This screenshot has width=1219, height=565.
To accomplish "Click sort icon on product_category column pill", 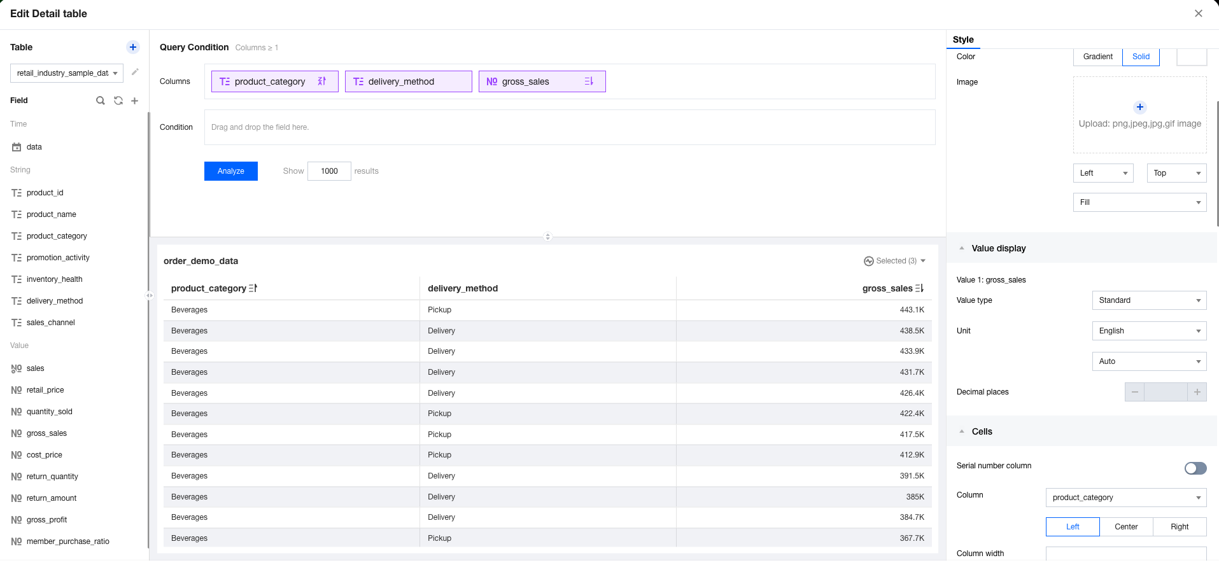I will coord(322,81).
